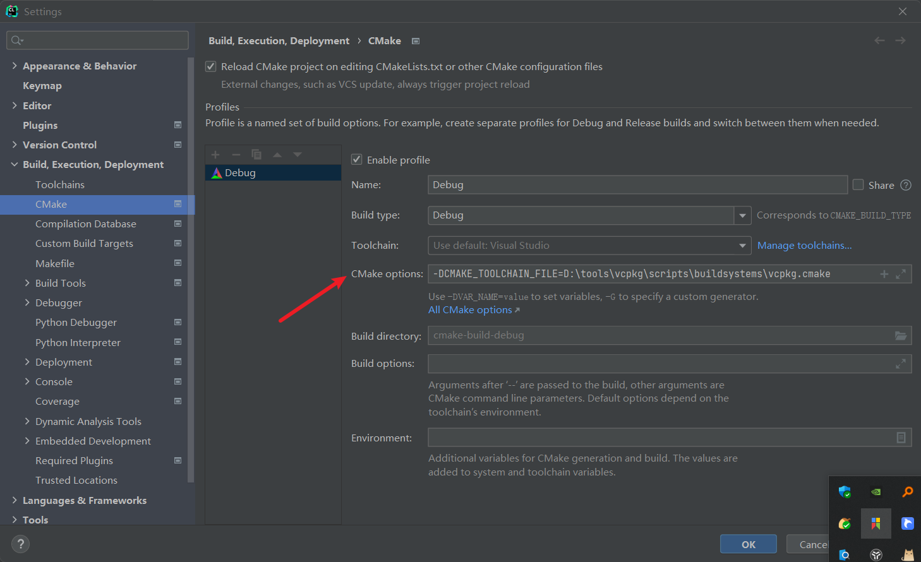The image size is (921, 562).
Task: Expand Languages & Frameworks section
Action: coord(15,500)
